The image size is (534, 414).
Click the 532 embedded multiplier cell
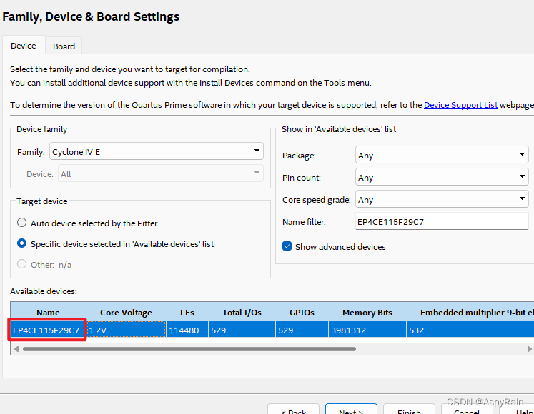point(470,330)
